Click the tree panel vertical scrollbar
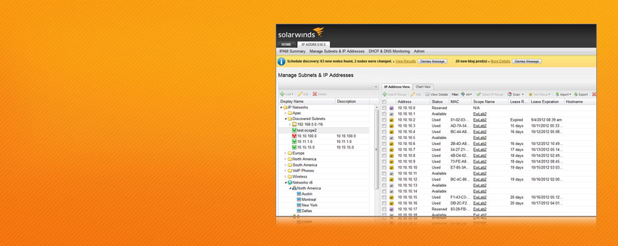 click(376, 150)
